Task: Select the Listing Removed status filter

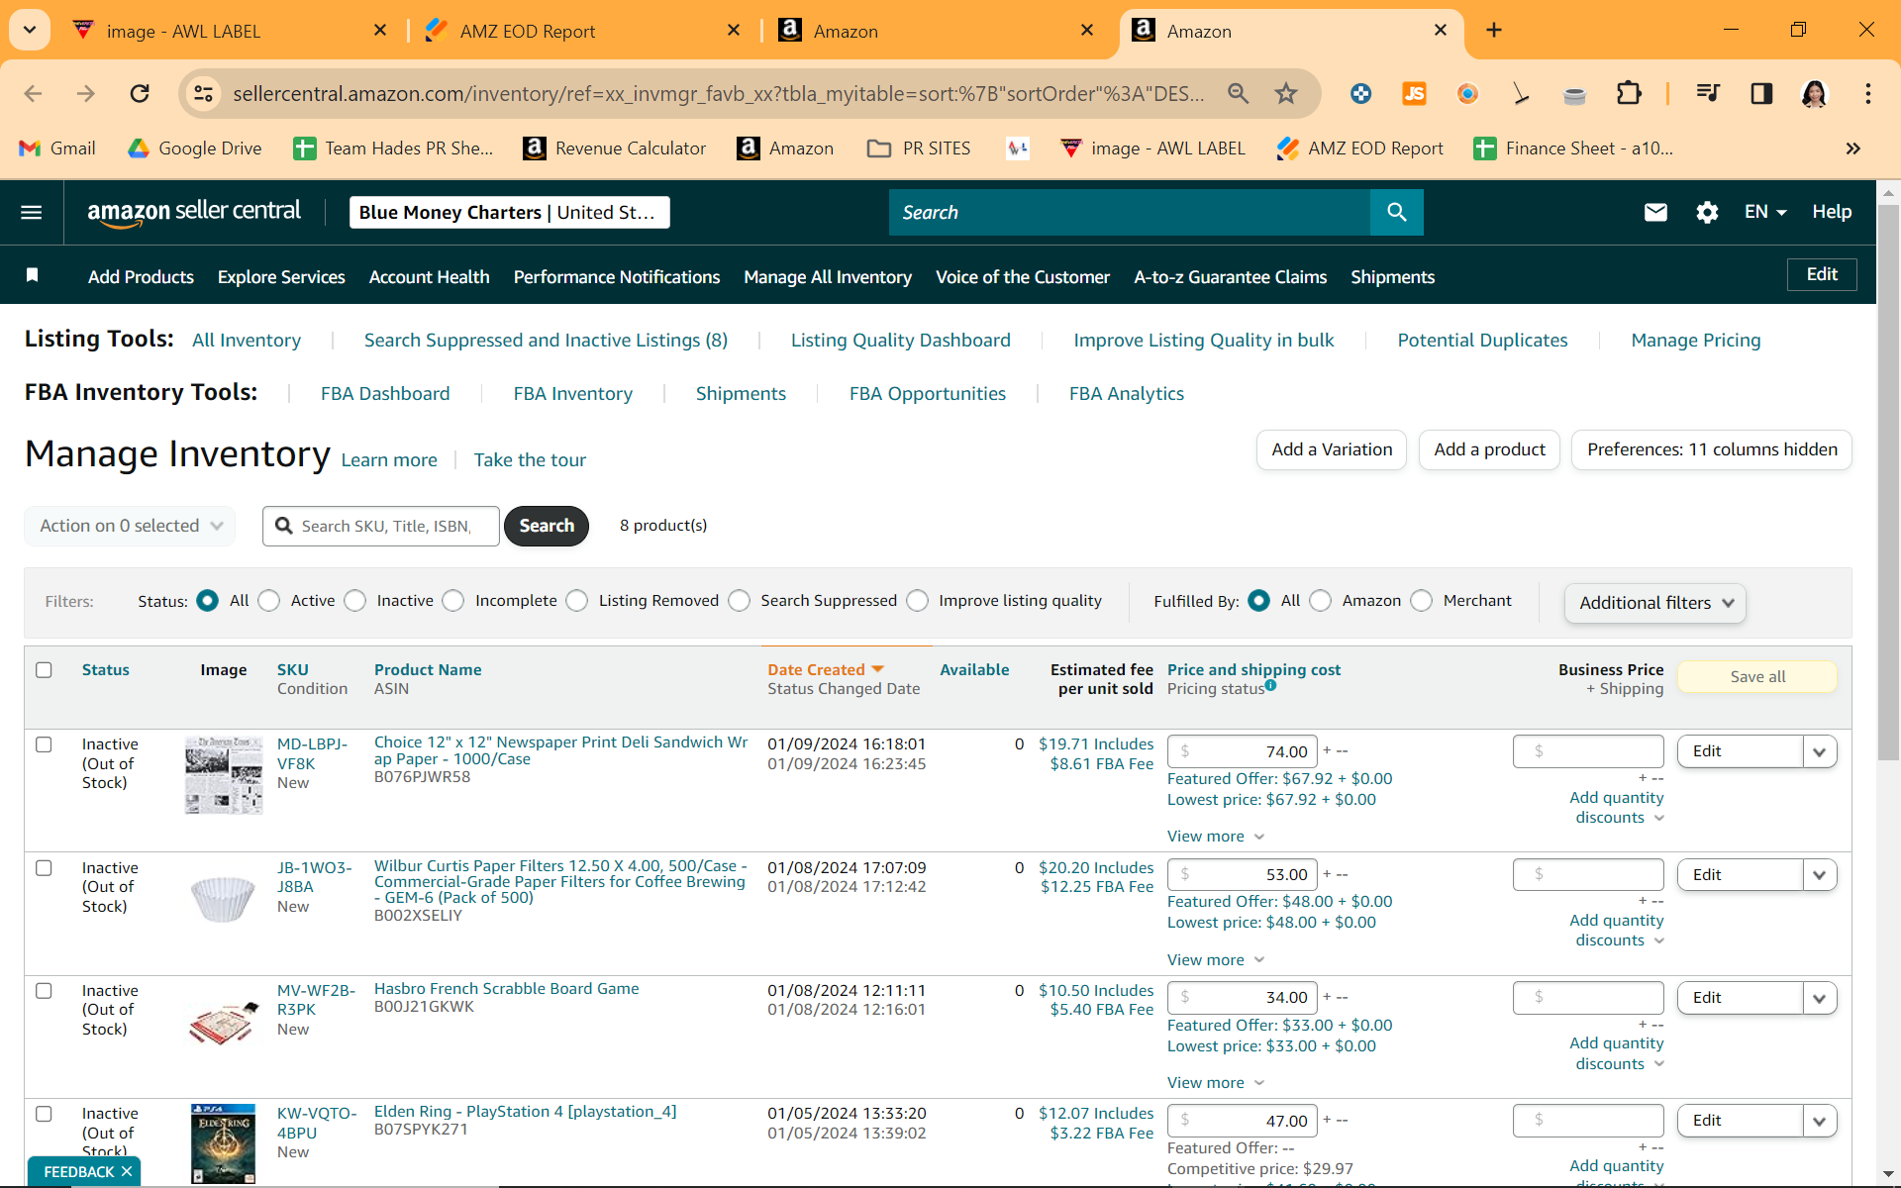Action: coord(577,601)
